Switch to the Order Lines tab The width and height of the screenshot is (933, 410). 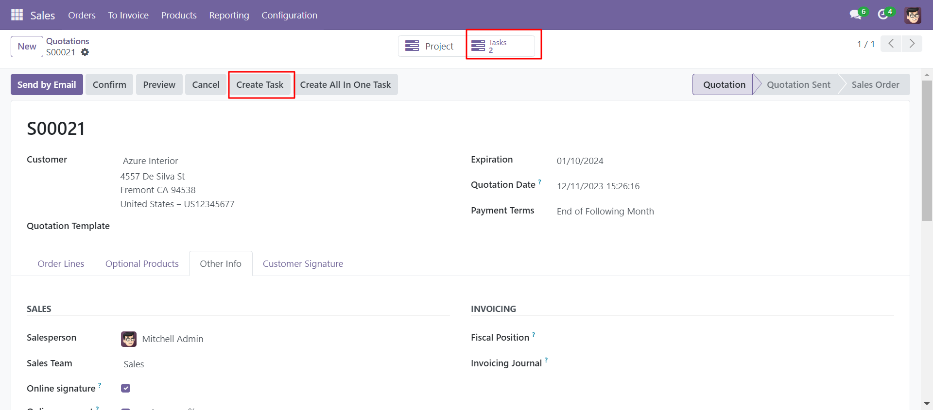click(61, 263)
